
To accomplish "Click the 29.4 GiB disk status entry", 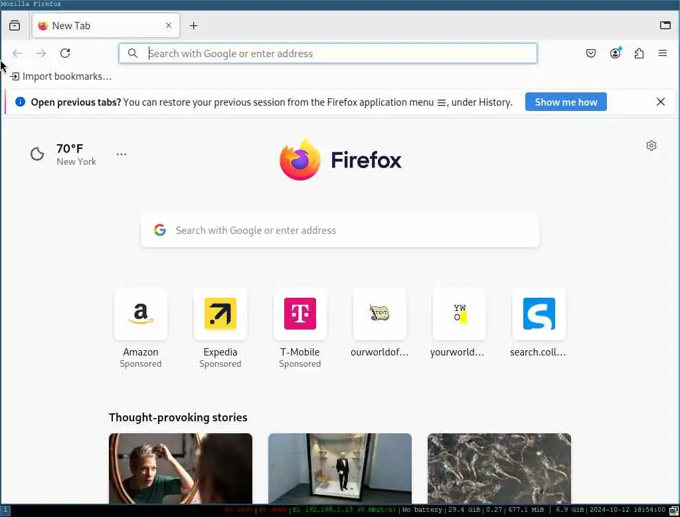I will point(464,510).
